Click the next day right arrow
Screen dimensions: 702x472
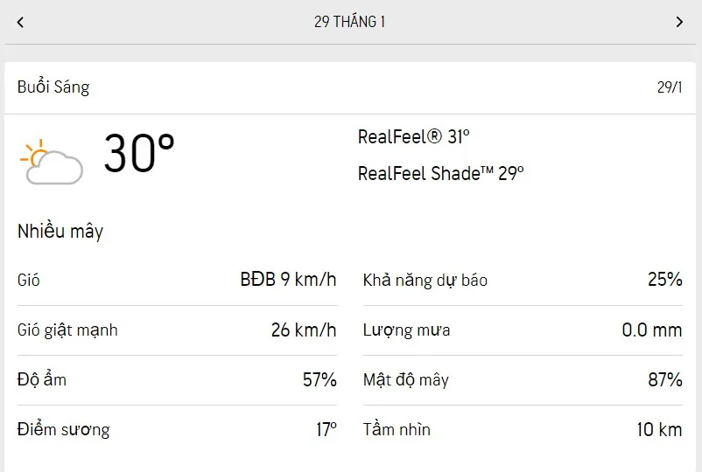679,22
